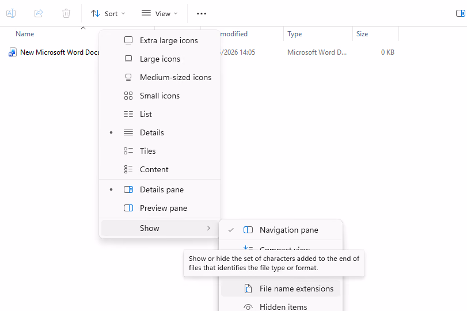Expand the Show submenu
This screenshot has height=311, width=467.
[x=160, y=228]
